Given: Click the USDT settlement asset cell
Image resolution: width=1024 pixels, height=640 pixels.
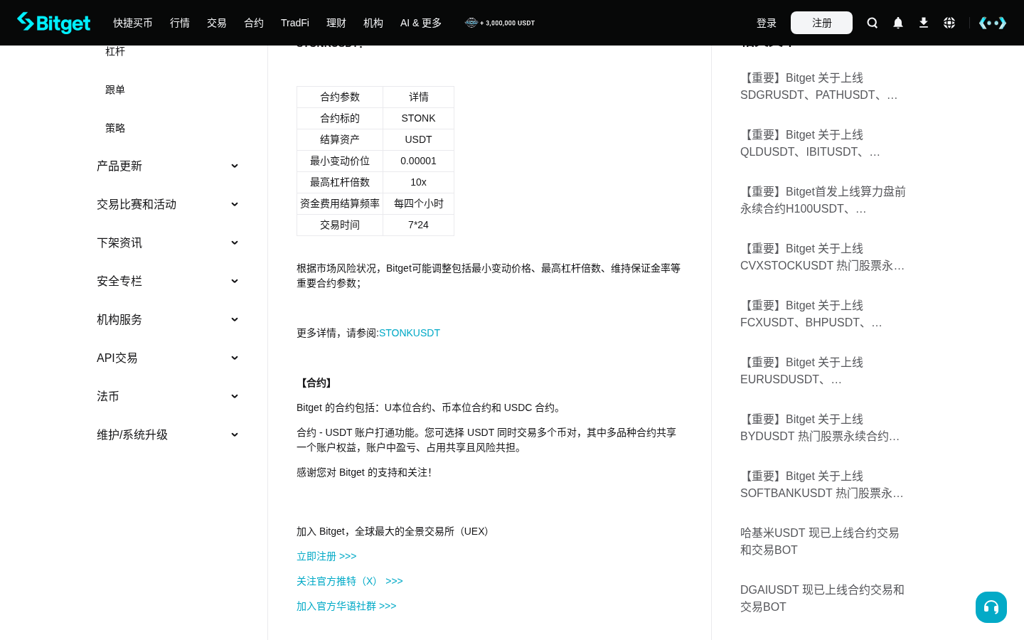Looking at the screenshot, I should pos(418,139).
